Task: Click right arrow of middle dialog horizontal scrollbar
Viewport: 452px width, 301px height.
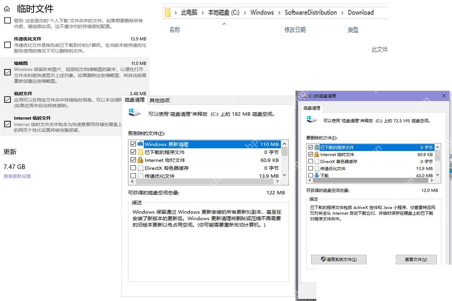Action: (277, 181)
